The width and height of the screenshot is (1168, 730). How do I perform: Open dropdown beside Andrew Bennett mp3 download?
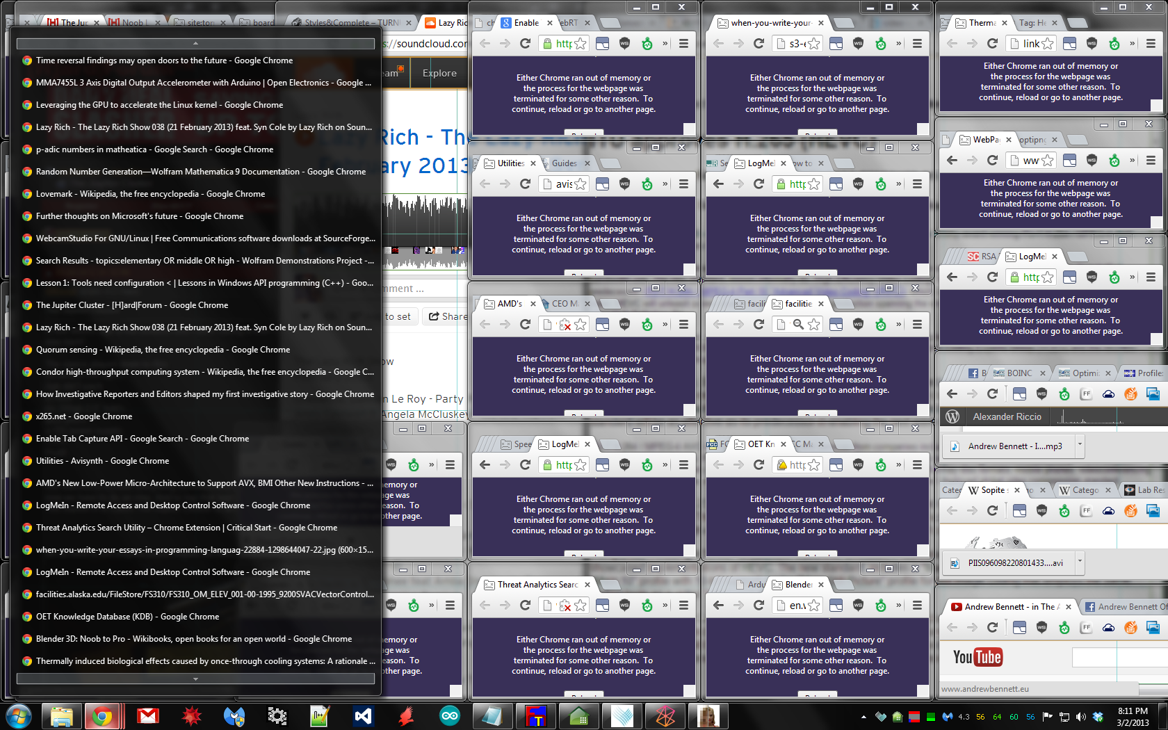1079,445
